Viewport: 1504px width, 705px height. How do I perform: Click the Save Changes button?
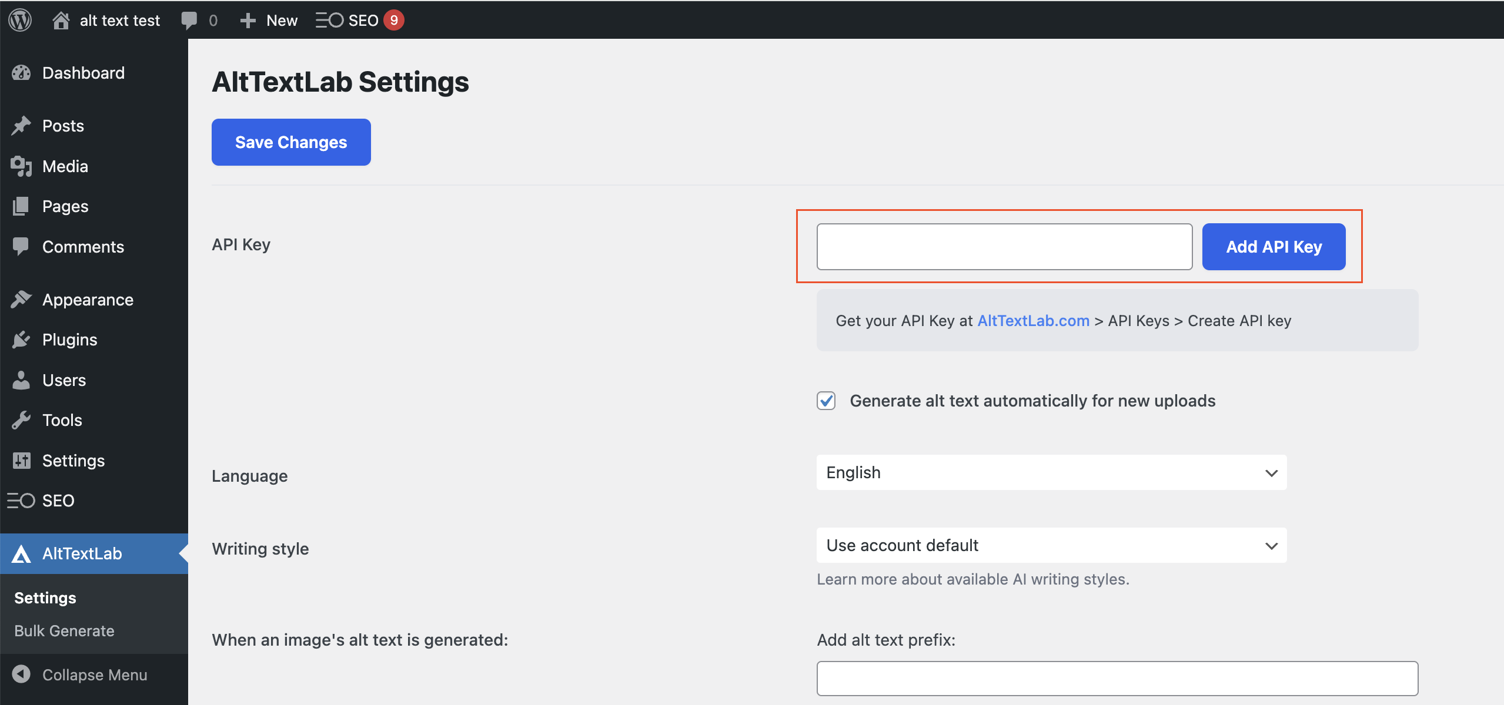(291, 142)
